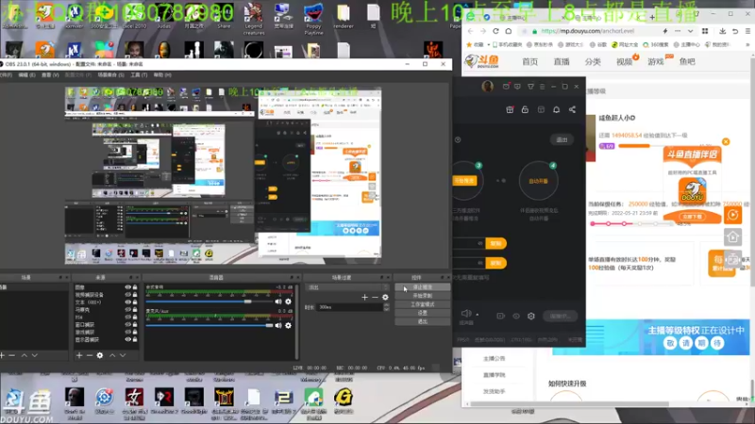Expand browser address bar dropdown chevron

tap(690, 31)
